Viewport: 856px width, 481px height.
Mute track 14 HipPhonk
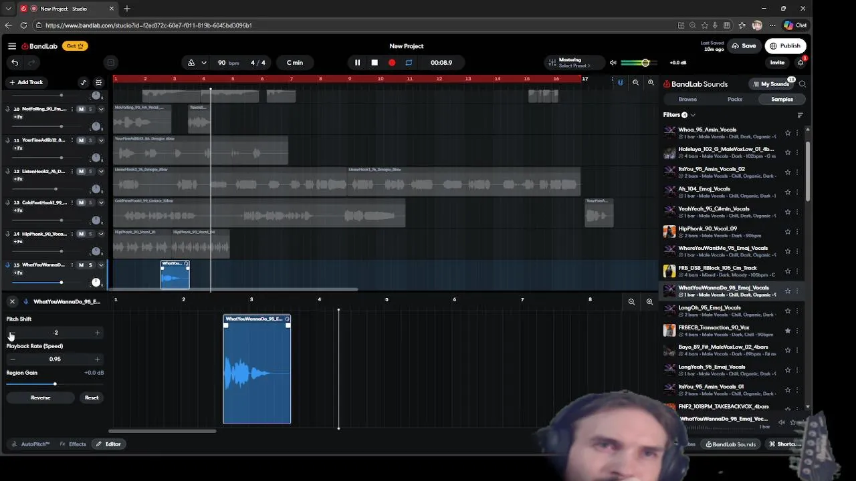pos(81,234)
